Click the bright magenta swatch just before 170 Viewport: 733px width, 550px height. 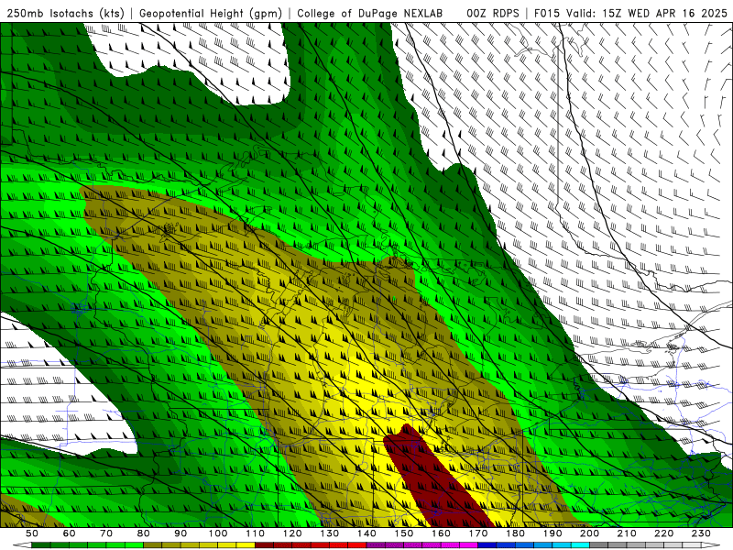469,545
